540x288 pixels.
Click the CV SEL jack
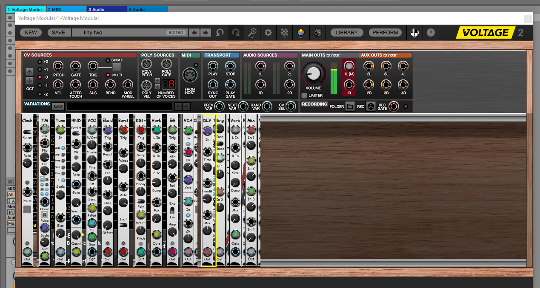(x=291, y=106)
